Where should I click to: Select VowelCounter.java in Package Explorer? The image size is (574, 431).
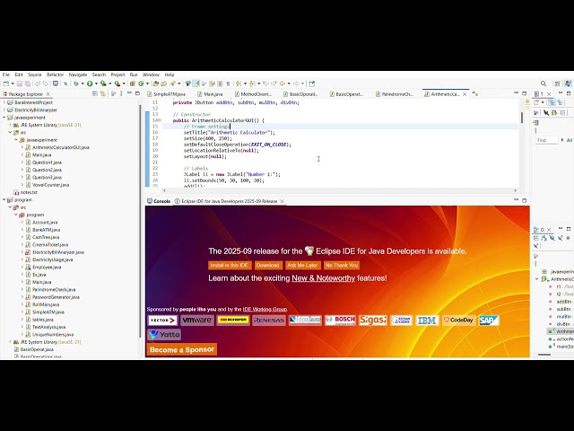(50, 185)
